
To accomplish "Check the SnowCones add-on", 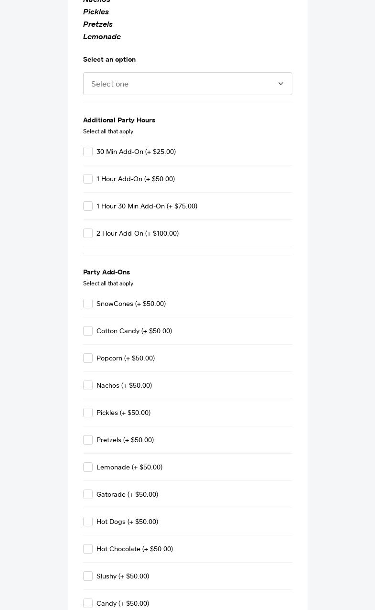I will coord(88,304).
